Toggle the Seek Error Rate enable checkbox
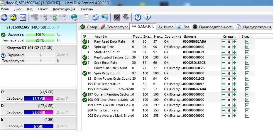 247,63
